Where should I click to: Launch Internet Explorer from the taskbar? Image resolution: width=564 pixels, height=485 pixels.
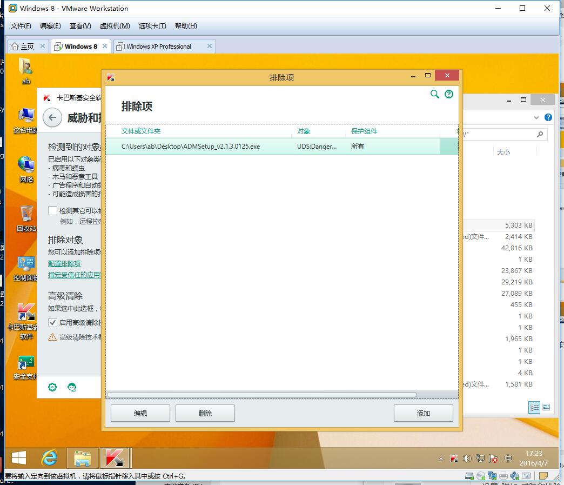(x=49, y=458)
